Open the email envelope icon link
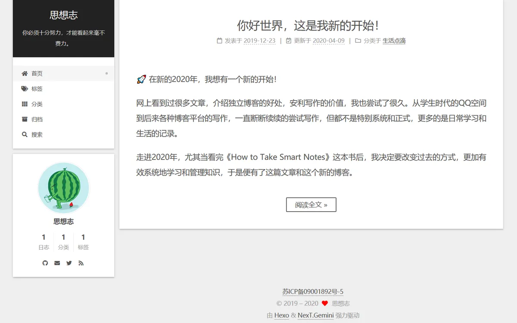This screenshot has width=517, height=323. coord(57,263)
